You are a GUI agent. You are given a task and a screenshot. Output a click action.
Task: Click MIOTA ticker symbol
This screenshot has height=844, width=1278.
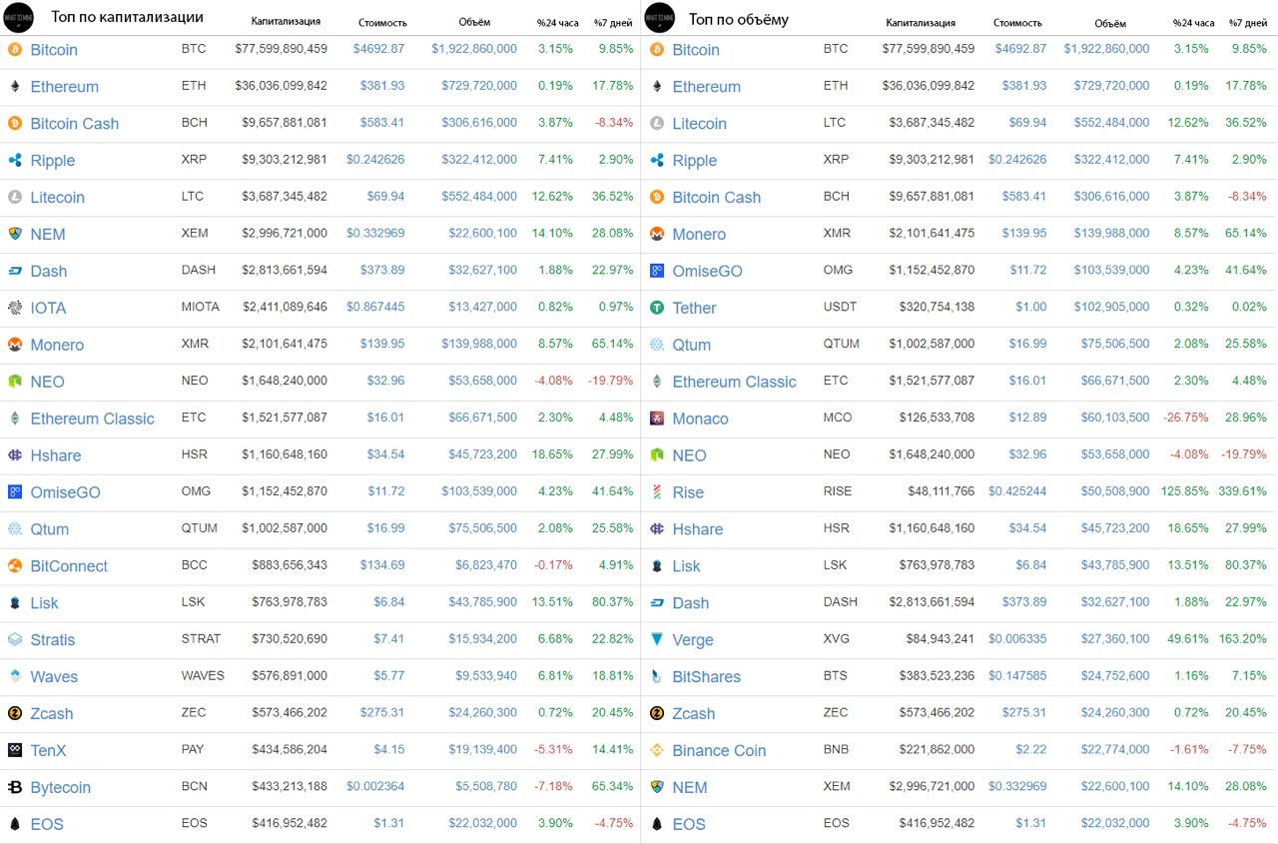tap(201, 307)
